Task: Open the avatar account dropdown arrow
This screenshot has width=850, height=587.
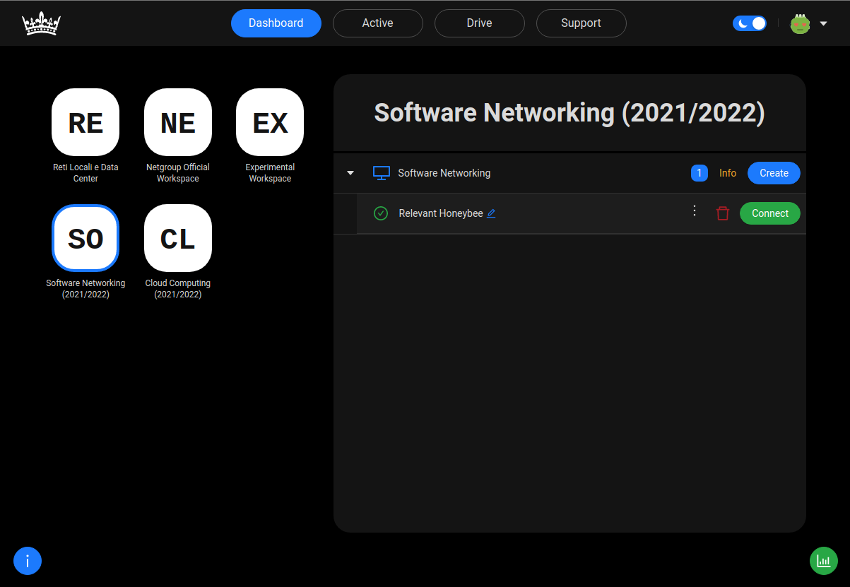Action: click(823, 23)
